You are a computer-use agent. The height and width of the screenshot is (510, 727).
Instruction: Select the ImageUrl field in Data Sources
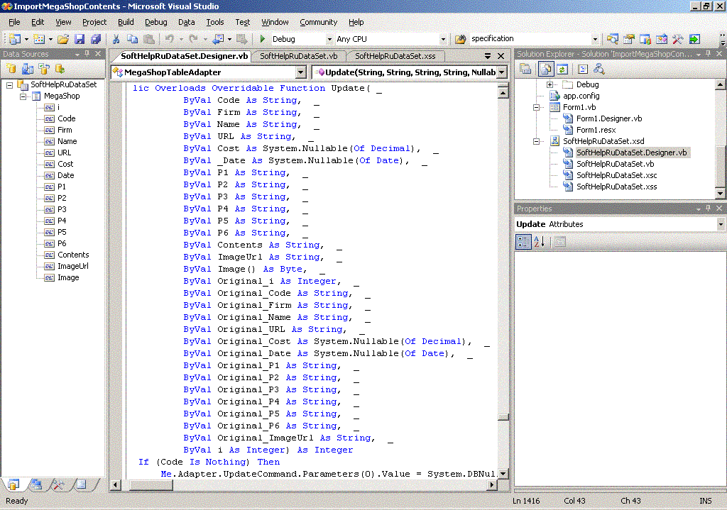(73, 266)
